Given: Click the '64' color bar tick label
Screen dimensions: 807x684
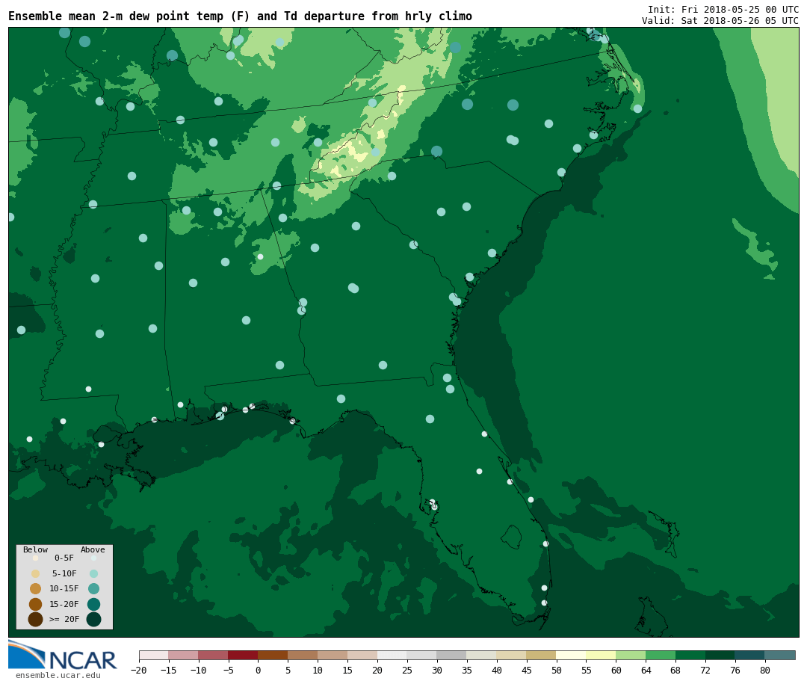Looking at the screenshot, I should click(646, 671).
